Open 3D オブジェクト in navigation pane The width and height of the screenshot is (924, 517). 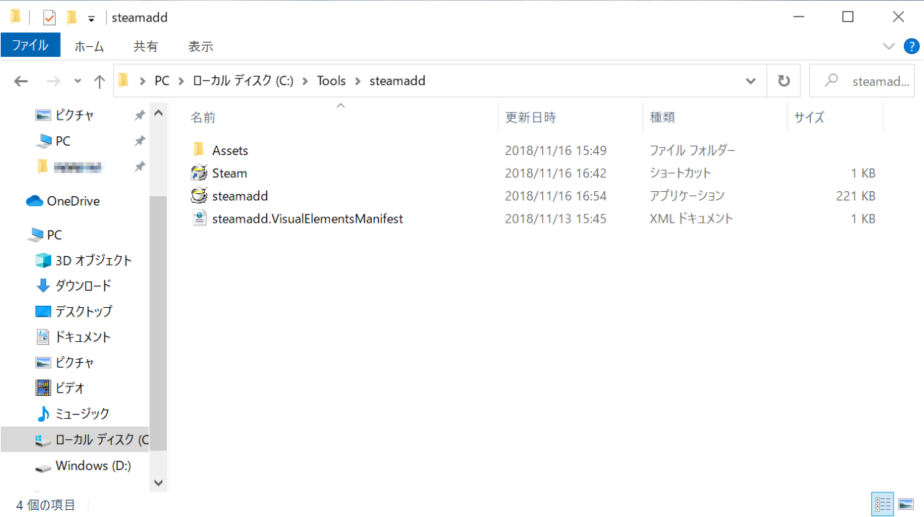tap(94, 260)
